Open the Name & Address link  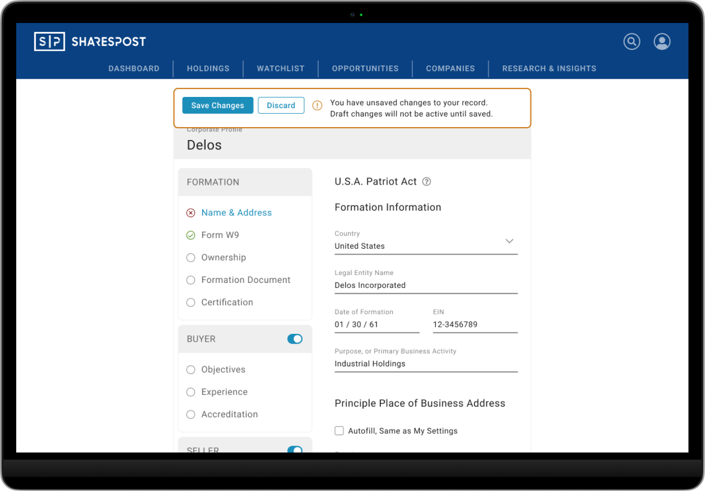pyautogui.click(x=236, y=212)
